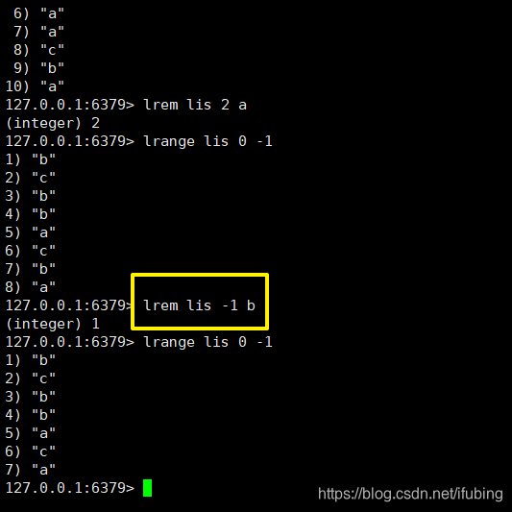This screenshot has height=512, width=512.
Task: Click item 6) "c" in final listing
Action: [x=31, y=451]
